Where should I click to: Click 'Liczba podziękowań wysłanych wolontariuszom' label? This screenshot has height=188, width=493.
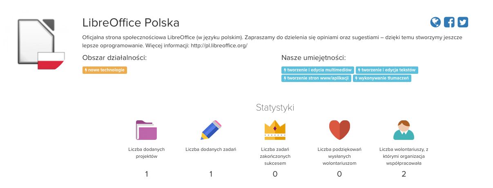click(339, 156)
